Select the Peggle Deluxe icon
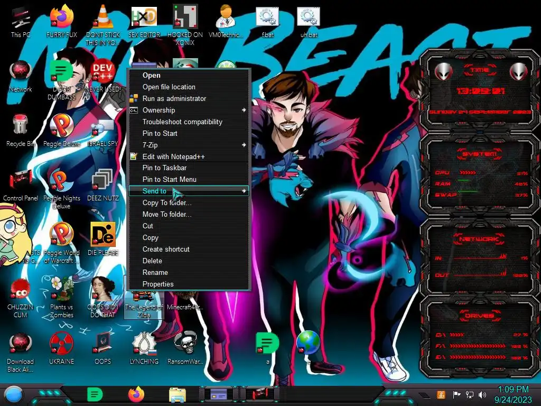541x406 pixels. (x=62, y=131)
